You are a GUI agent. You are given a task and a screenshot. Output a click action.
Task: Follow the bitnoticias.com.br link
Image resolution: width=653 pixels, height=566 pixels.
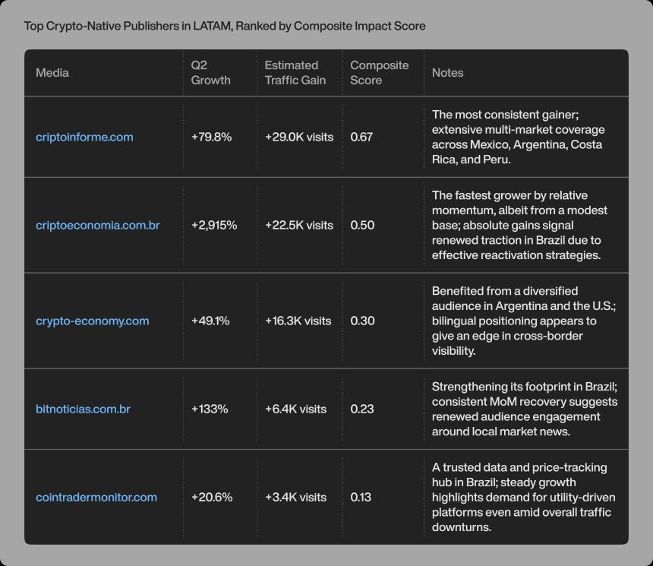tap(84, 409)
